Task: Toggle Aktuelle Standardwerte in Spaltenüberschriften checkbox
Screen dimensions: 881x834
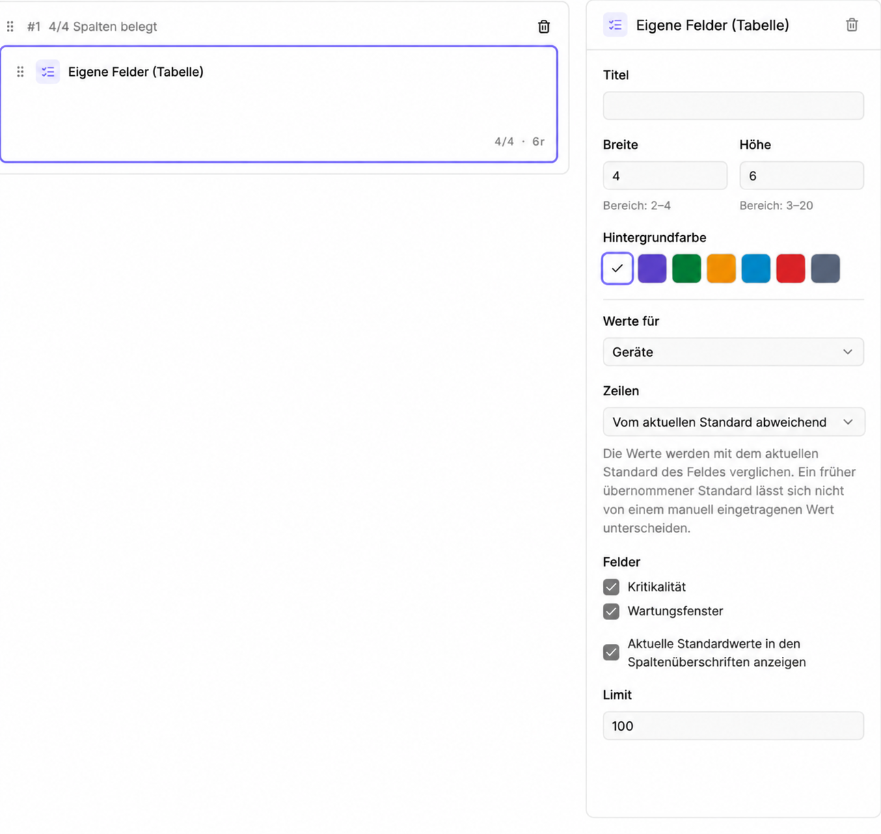Action: 611,653
